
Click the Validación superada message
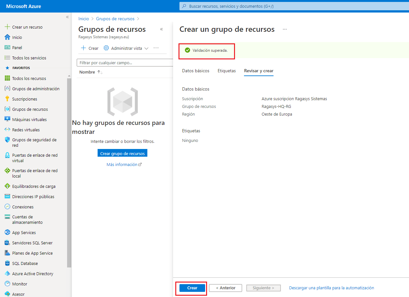210,50
